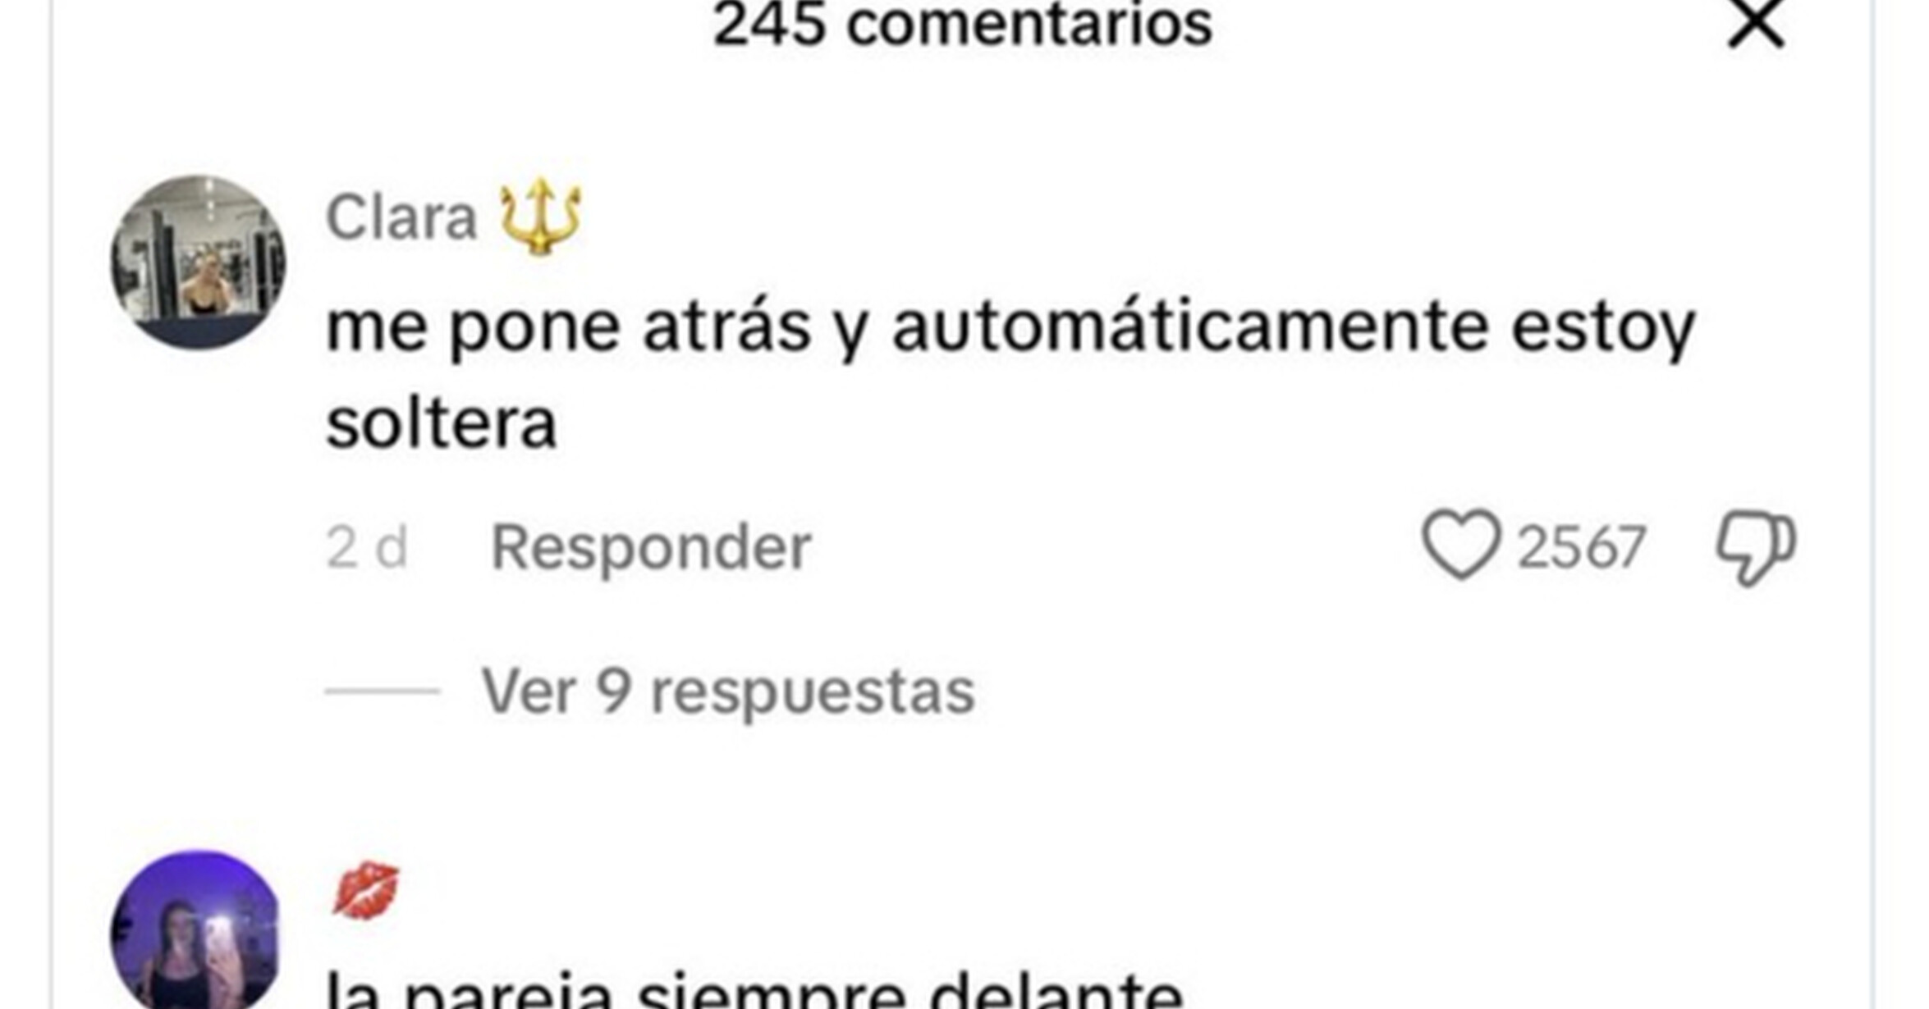The width and height of the screenshot is (1929, 1009).
Task: Open Clara's profile picture
Action: pos(198,263)
